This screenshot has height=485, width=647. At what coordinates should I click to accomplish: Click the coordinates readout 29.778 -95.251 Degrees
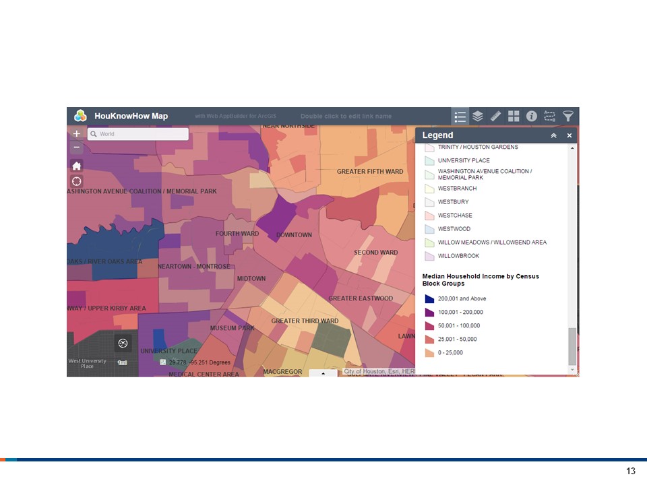click(199, 362)
